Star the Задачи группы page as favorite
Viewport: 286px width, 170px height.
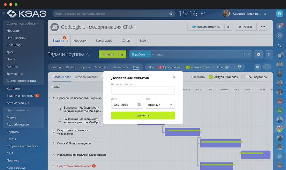click(88, 55)
